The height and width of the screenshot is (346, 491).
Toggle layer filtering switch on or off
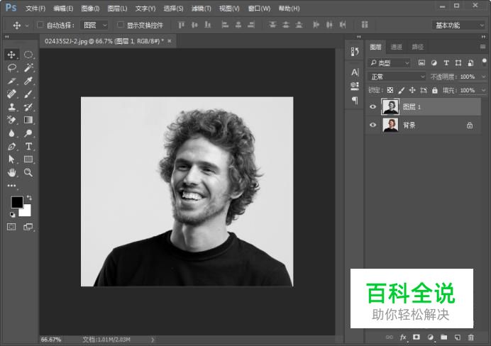click(x=484, y=61)
